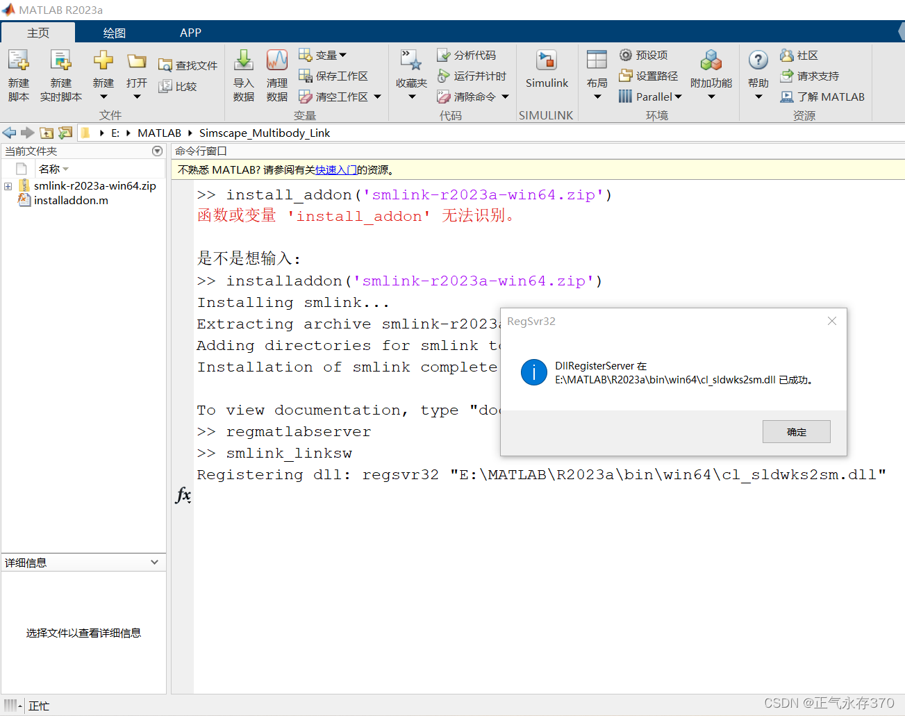905x716 pixels.
Task: Switch to the APP ribbon tab
Action: tap(190, 32)
